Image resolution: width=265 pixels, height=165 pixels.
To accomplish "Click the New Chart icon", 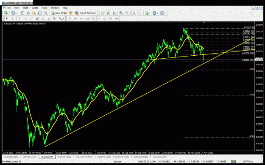I will 6,13.
